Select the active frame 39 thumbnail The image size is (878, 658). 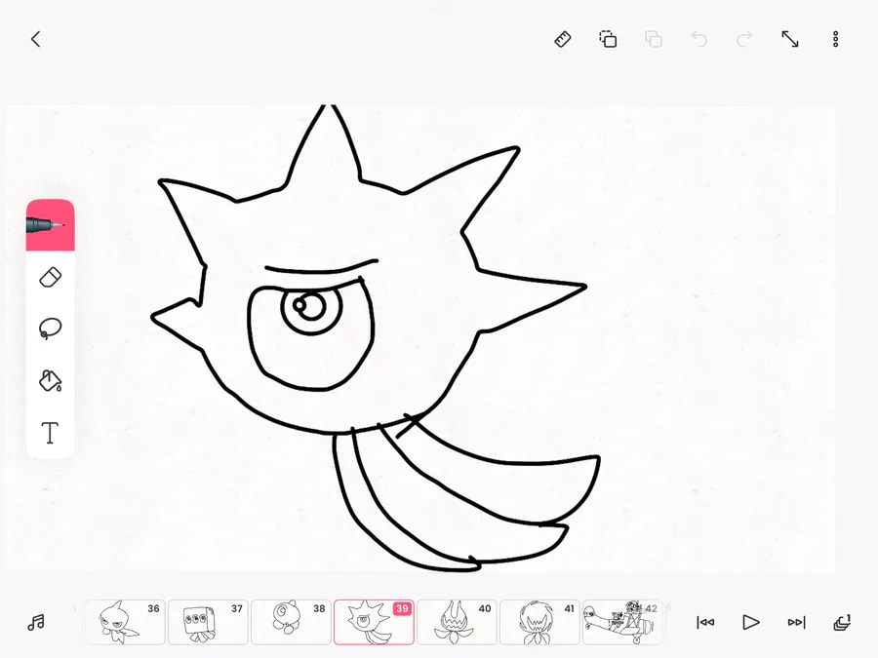[374, 622]
